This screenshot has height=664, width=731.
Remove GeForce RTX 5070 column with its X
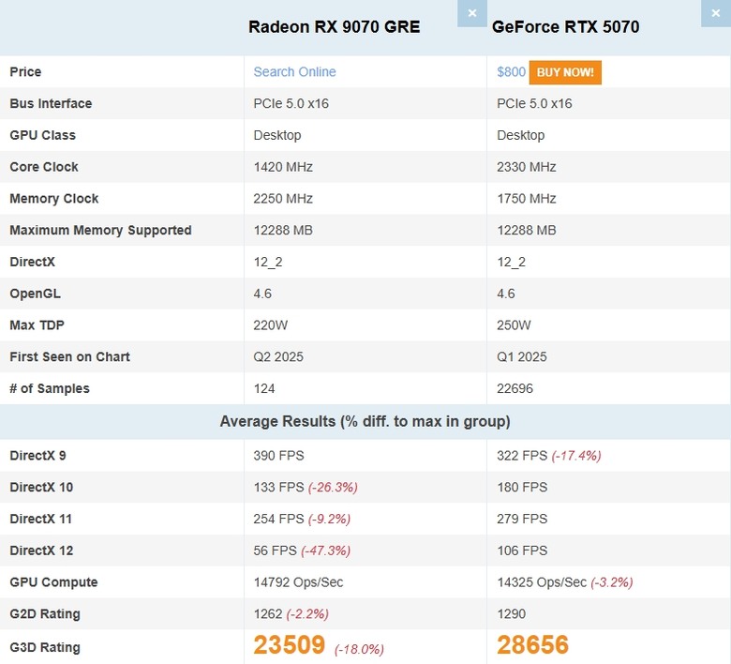tap(716, 13)
